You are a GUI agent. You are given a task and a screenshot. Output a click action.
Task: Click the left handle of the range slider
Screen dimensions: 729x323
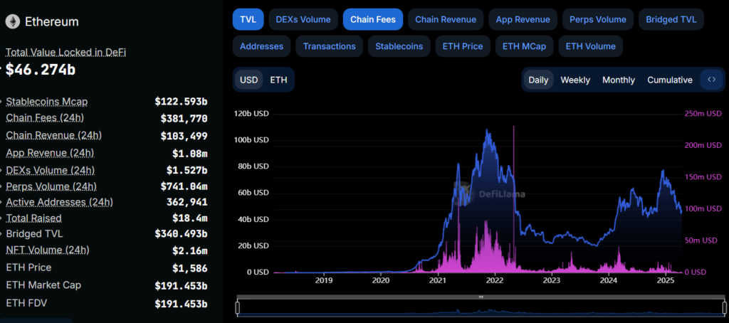[238, 307]
